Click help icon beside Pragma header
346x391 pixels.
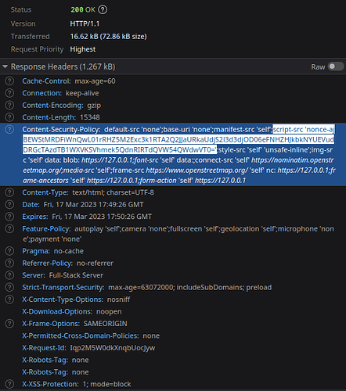click(9, 251)
